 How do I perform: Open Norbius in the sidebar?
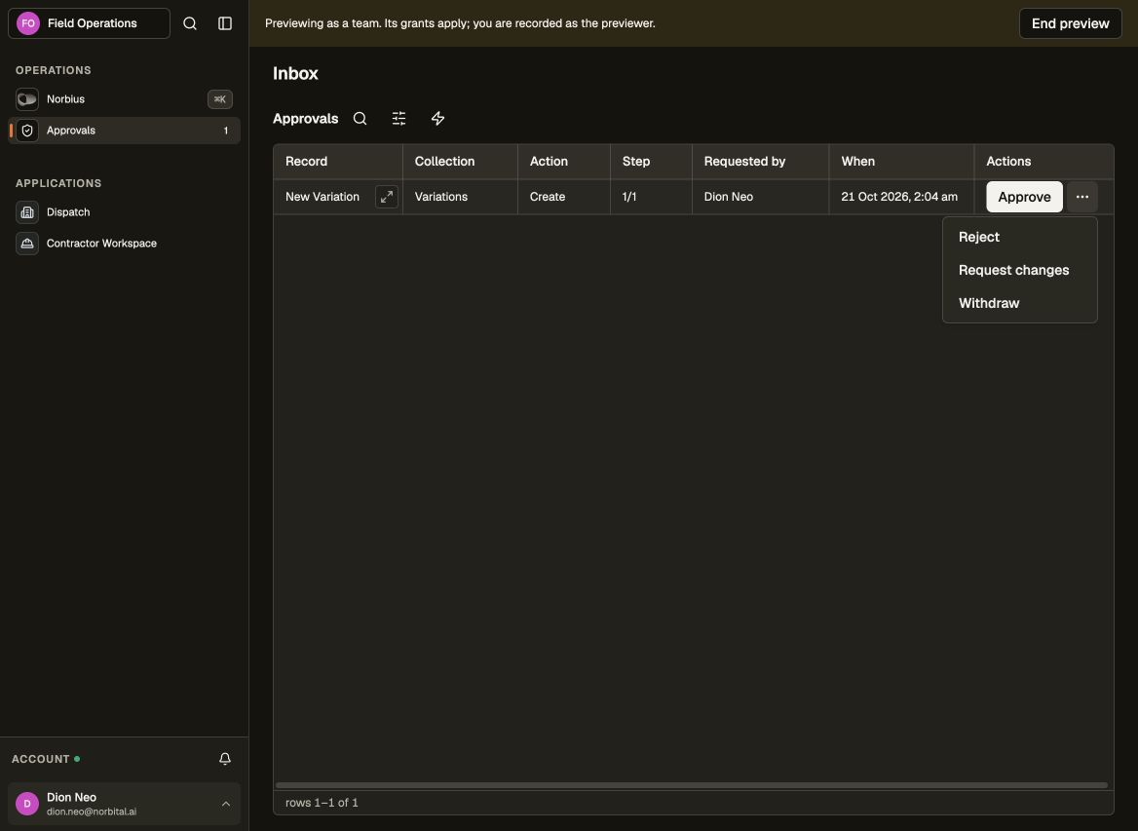pyautogui.click(x=124, y=99)
